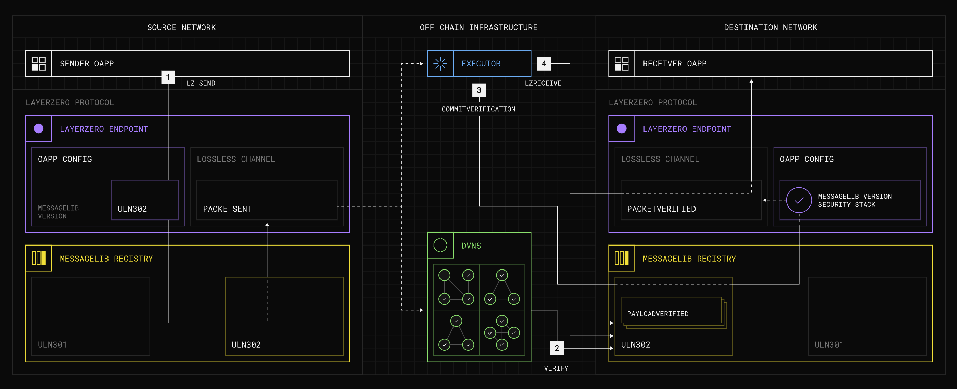Click the destination MessageLib Registry bars icon

pos(622,258)
